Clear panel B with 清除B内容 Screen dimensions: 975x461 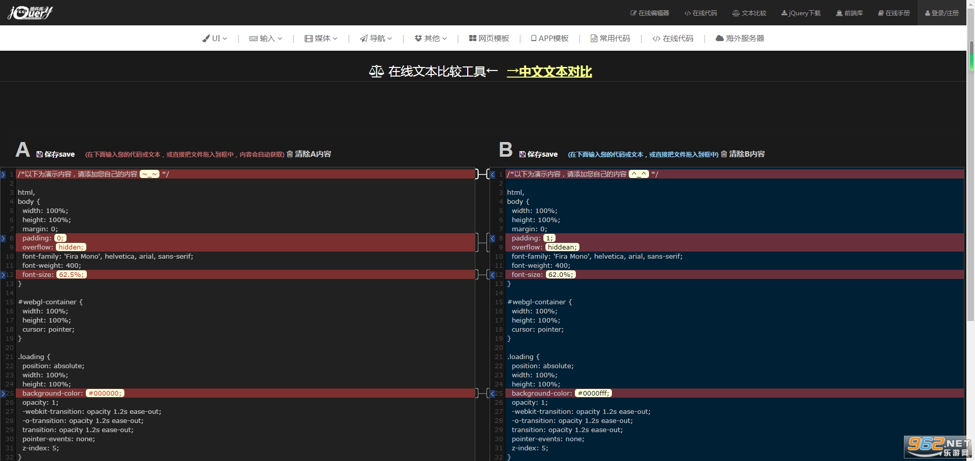pyautogui.click(x=743, y=154)
